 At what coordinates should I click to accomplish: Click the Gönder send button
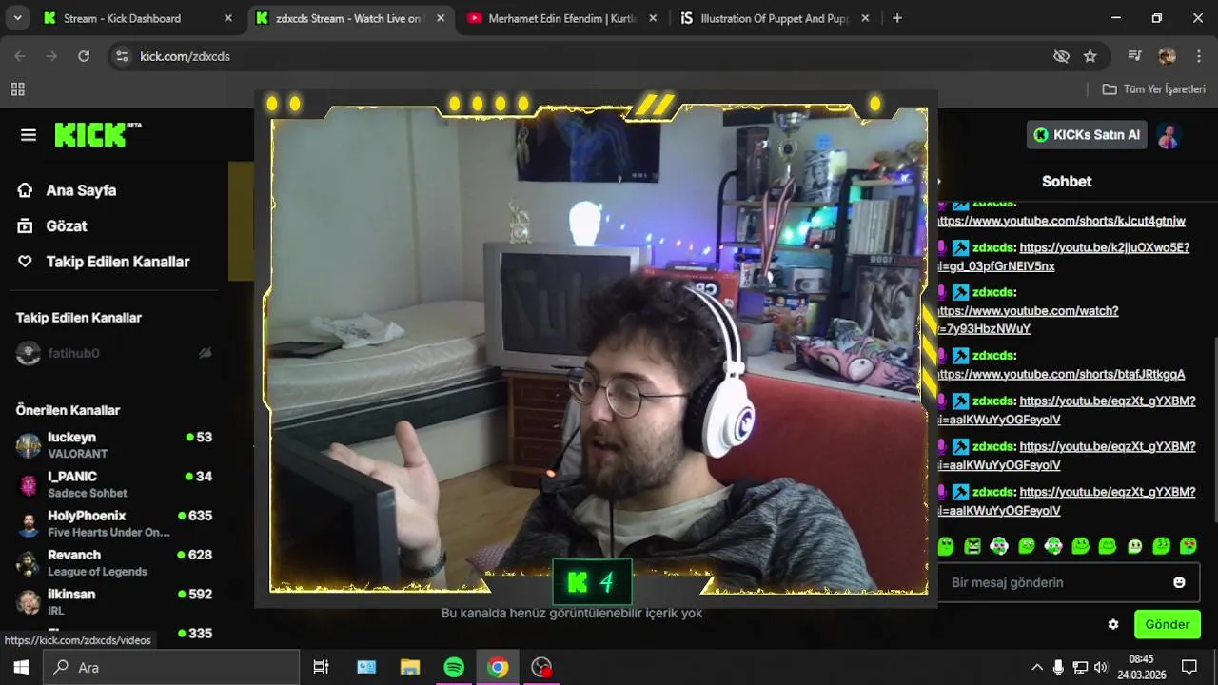pos(1168,625)
